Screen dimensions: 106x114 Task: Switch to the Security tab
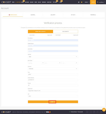click(x=53, y=15)
